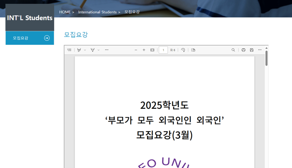Rotate the PDF page

pos(183,50)
